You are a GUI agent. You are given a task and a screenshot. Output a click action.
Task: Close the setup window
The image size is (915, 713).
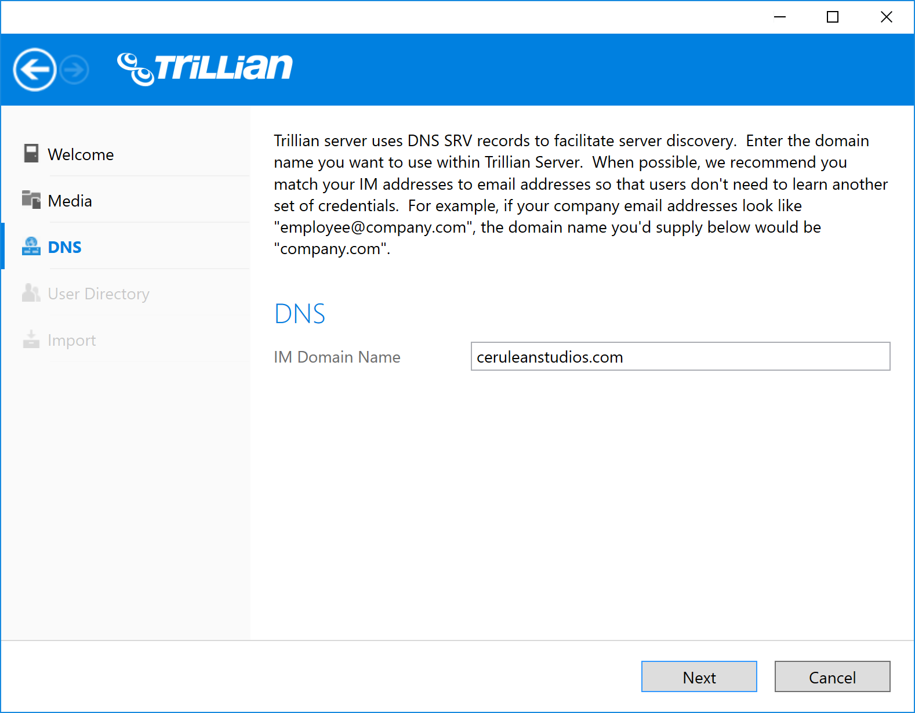[x=887, y=17]
